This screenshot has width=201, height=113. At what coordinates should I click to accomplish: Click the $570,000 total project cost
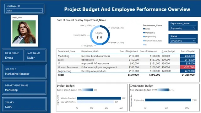tap(133, 75)
